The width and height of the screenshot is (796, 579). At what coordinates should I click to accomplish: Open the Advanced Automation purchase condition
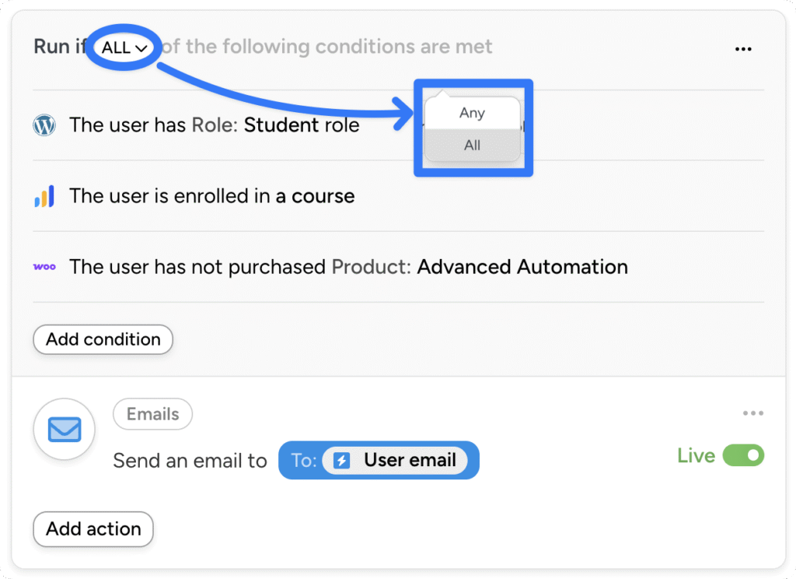[x=348, y=267]
